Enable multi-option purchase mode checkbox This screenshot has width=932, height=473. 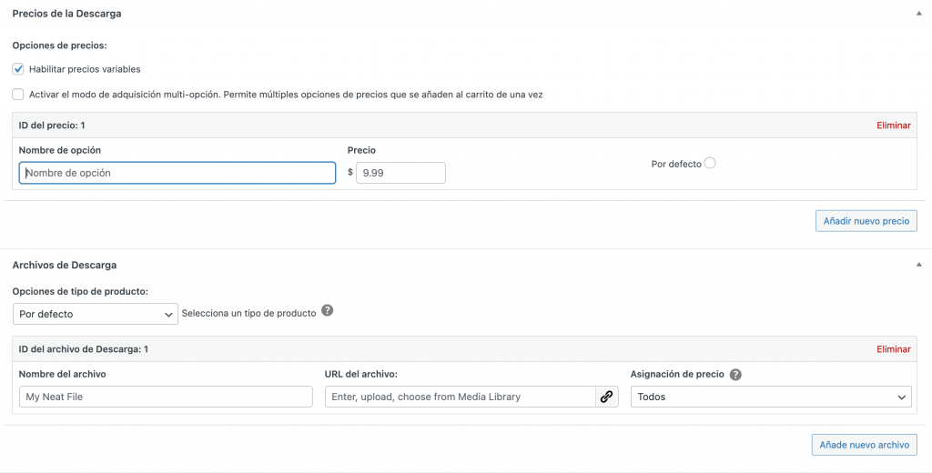pyautogui.click(x=18, y=94)
